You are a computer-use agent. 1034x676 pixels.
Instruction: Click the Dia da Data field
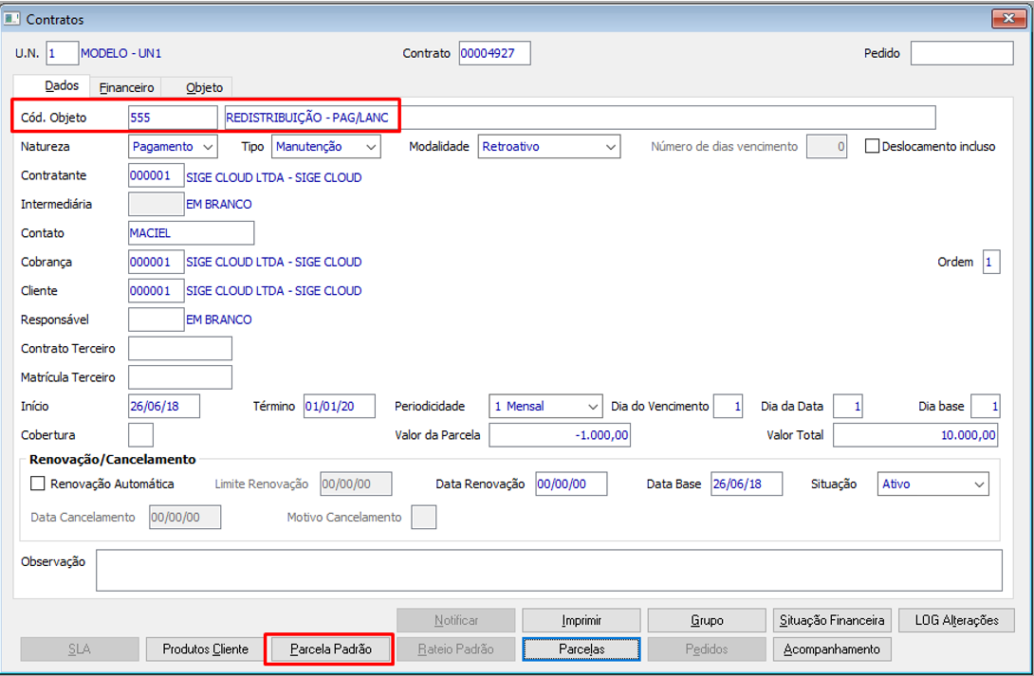coord(847,406)
